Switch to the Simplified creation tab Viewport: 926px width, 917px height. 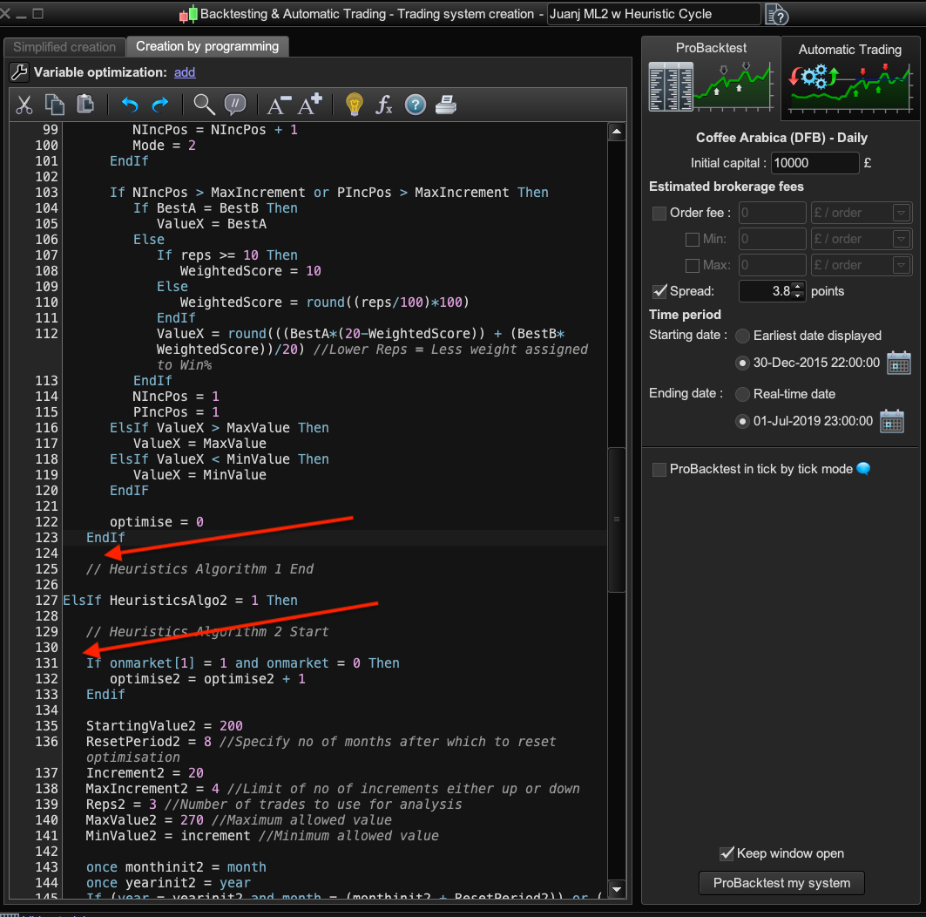[x=64, y=47]
